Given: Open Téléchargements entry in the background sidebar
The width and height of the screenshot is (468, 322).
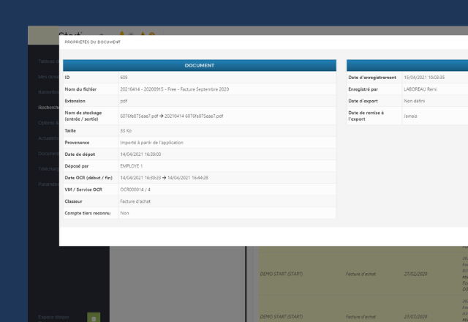Looking at the screenshot, I should click(x=48, y=169).
